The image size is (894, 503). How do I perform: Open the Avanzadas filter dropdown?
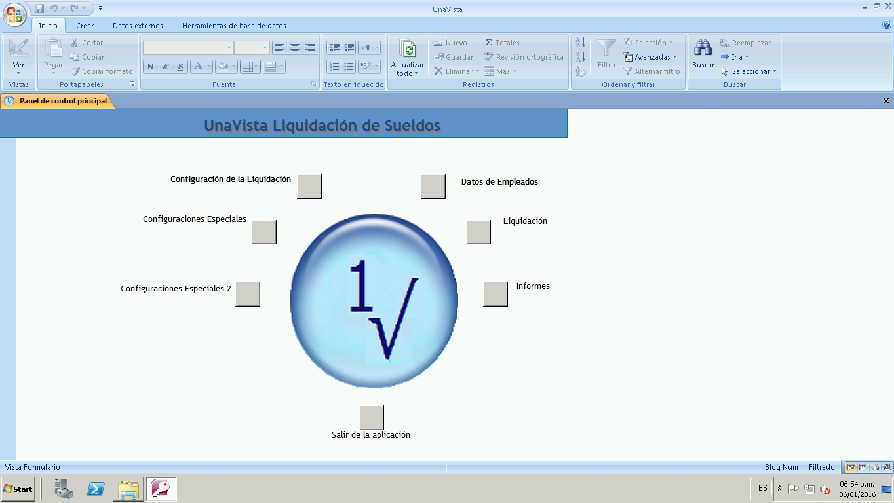point(650,57)
